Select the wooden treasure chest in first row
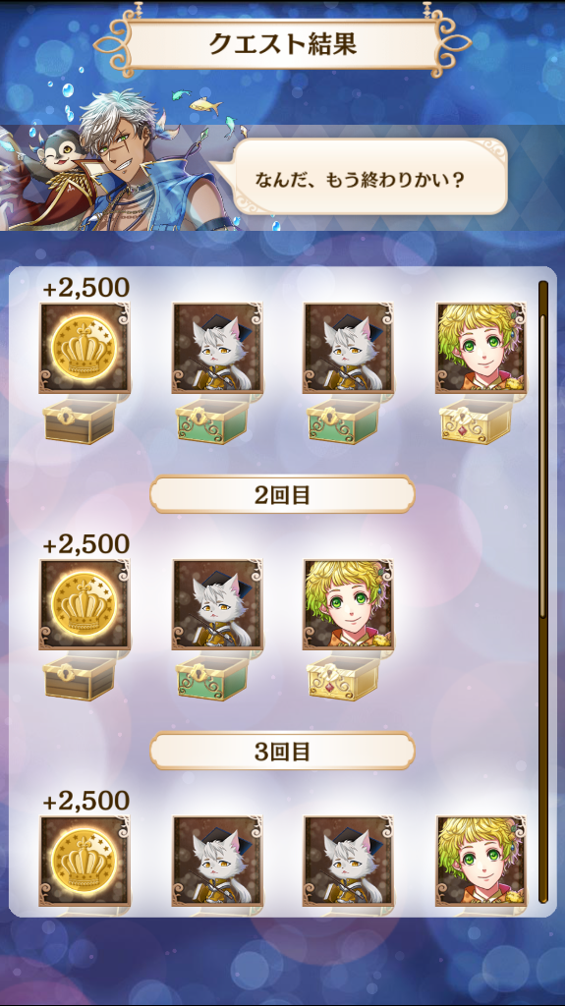This screenshot has height=1006, width=566. (x=81, y=420)
